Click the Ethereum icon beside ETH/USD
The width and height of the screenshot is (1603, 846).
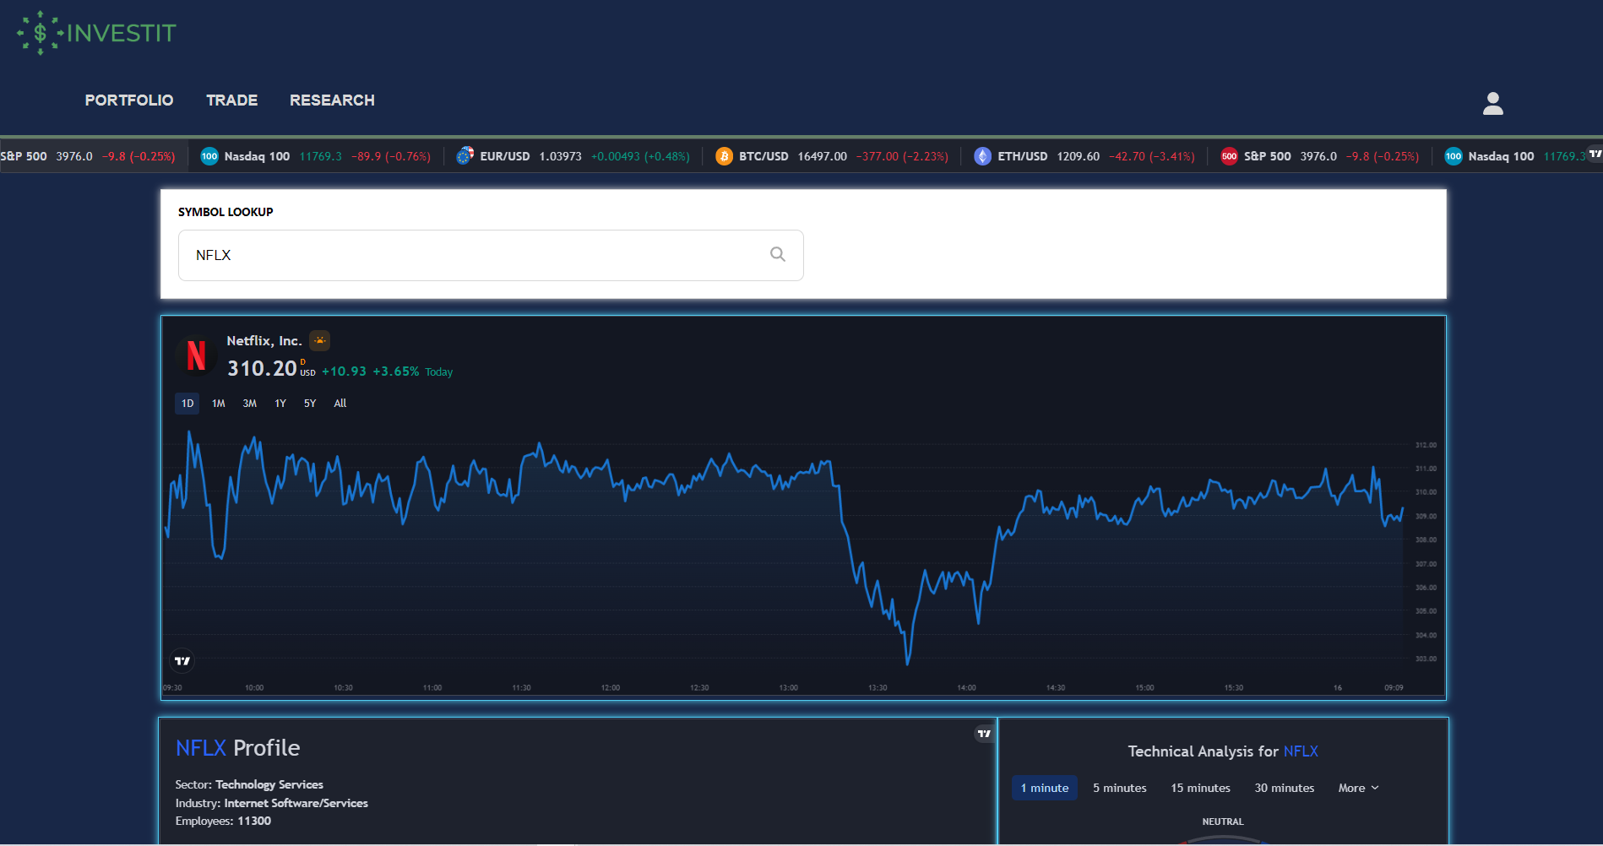(x=981, y=156)
